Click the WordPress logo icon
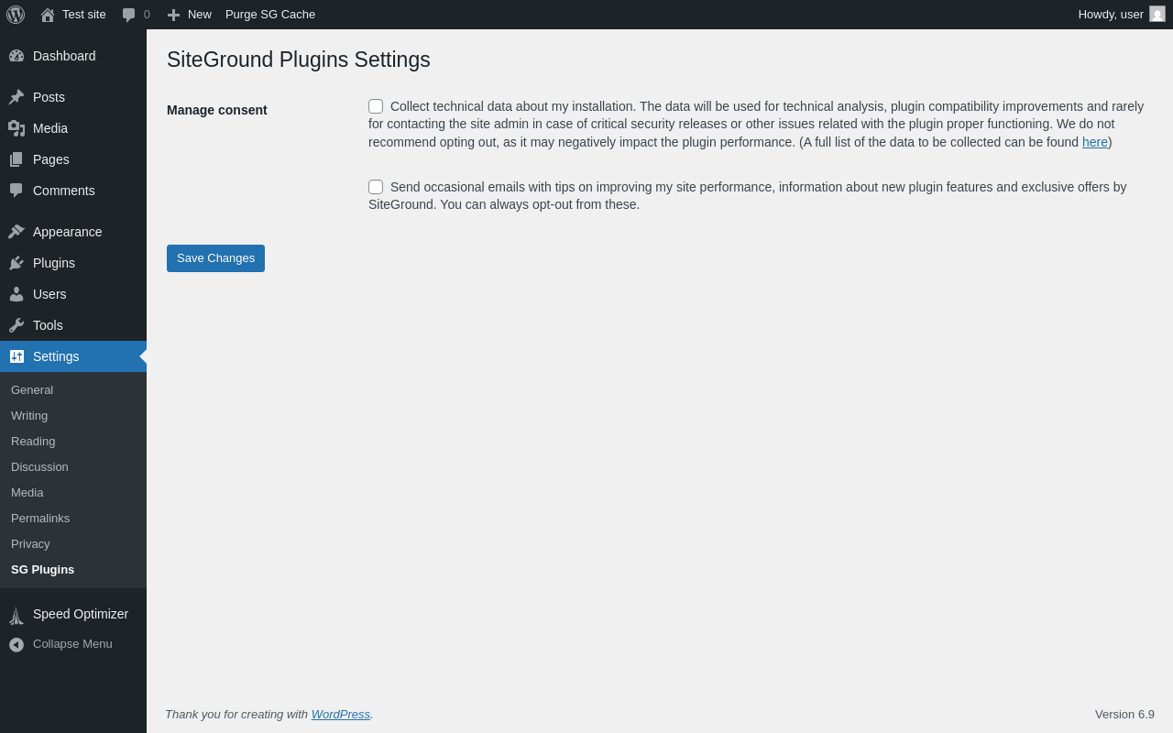The height and width of the screenshot is (733, 1173). point(16,15)
